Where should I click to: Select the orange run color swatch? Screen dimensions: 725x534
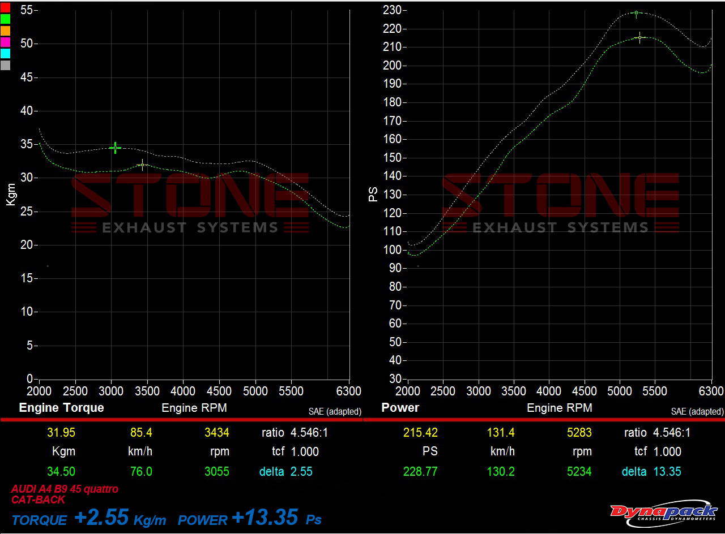[5, 31]
